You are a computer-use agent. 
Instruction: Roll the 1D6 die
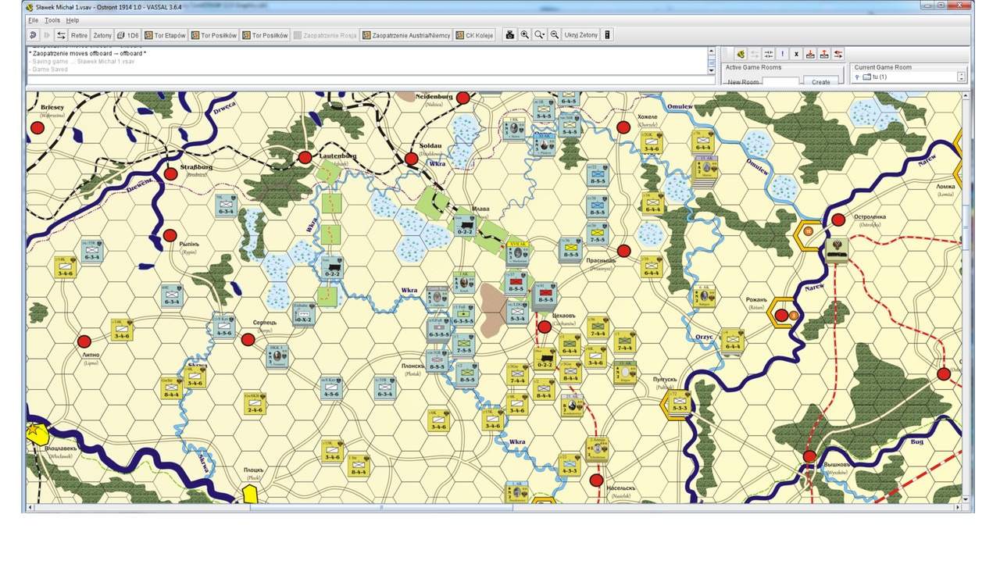click(128, 35)
